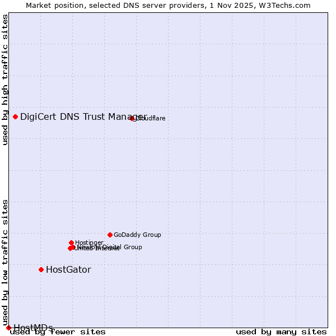
Task: Click the Cloudflare data point marker
Action: point(132,118)
